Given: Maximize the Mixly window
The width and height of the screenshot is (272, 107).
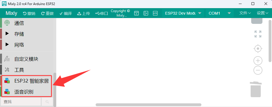Looking at the screenshot, I should pos(253,4).
